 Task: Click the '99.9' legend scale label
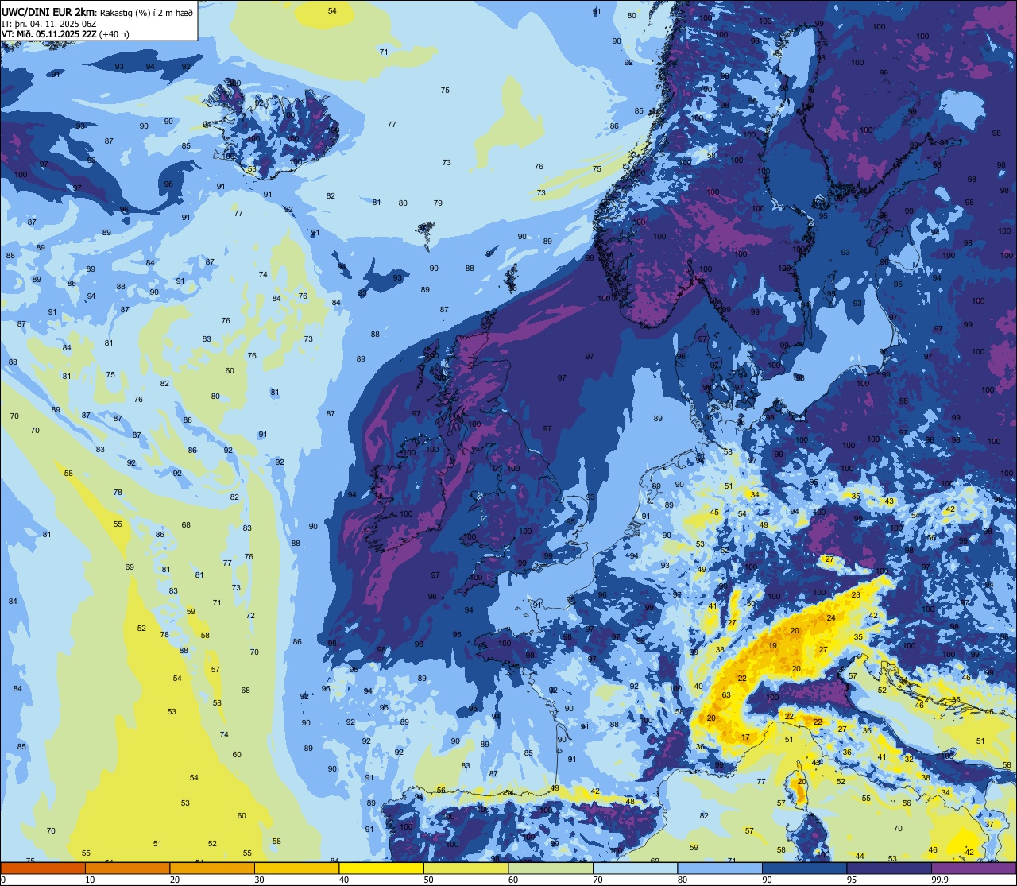(x=940, y=880)
